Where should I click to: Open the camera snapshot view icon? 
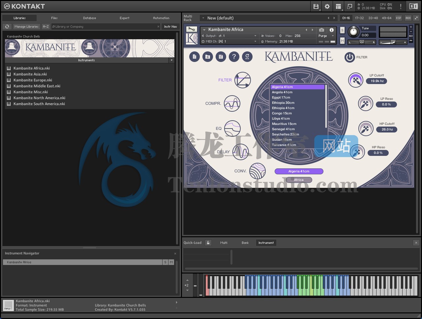[321, 30]
